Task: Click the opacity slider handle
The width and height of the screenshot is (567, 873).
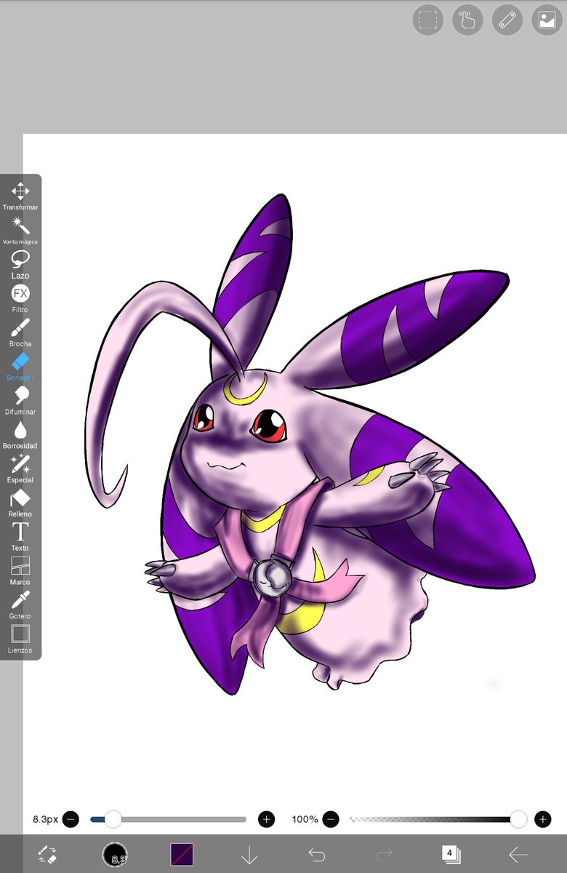Action: pos(518,819)
